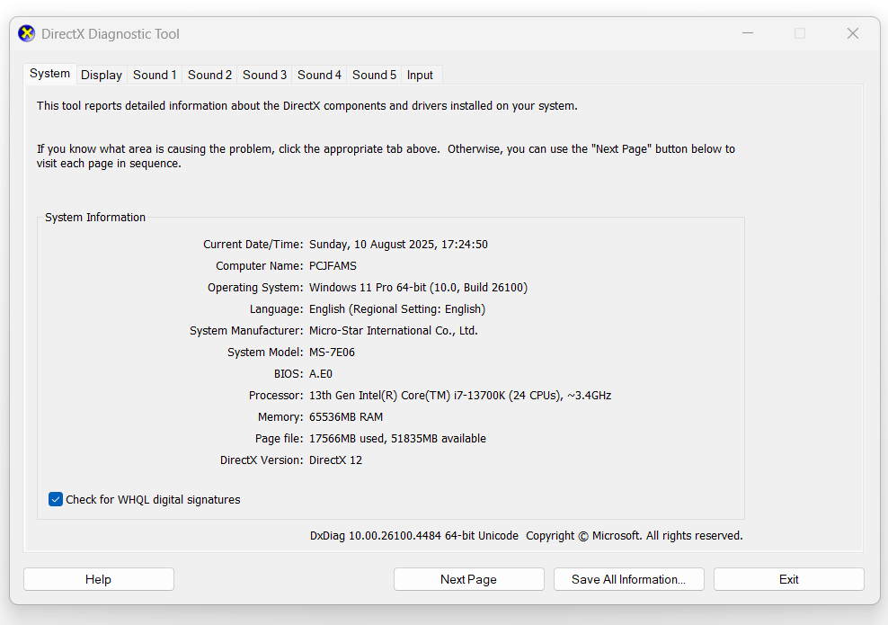Select the Input tab

420,75
